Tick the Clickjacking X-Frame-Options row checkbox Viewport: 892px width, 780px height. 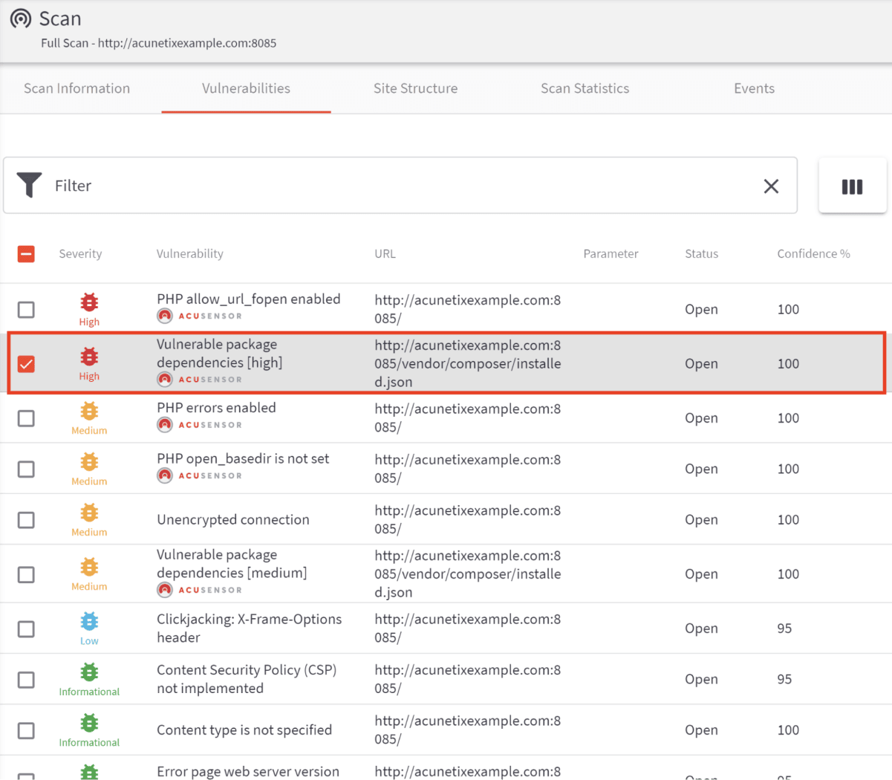[26, 628]
